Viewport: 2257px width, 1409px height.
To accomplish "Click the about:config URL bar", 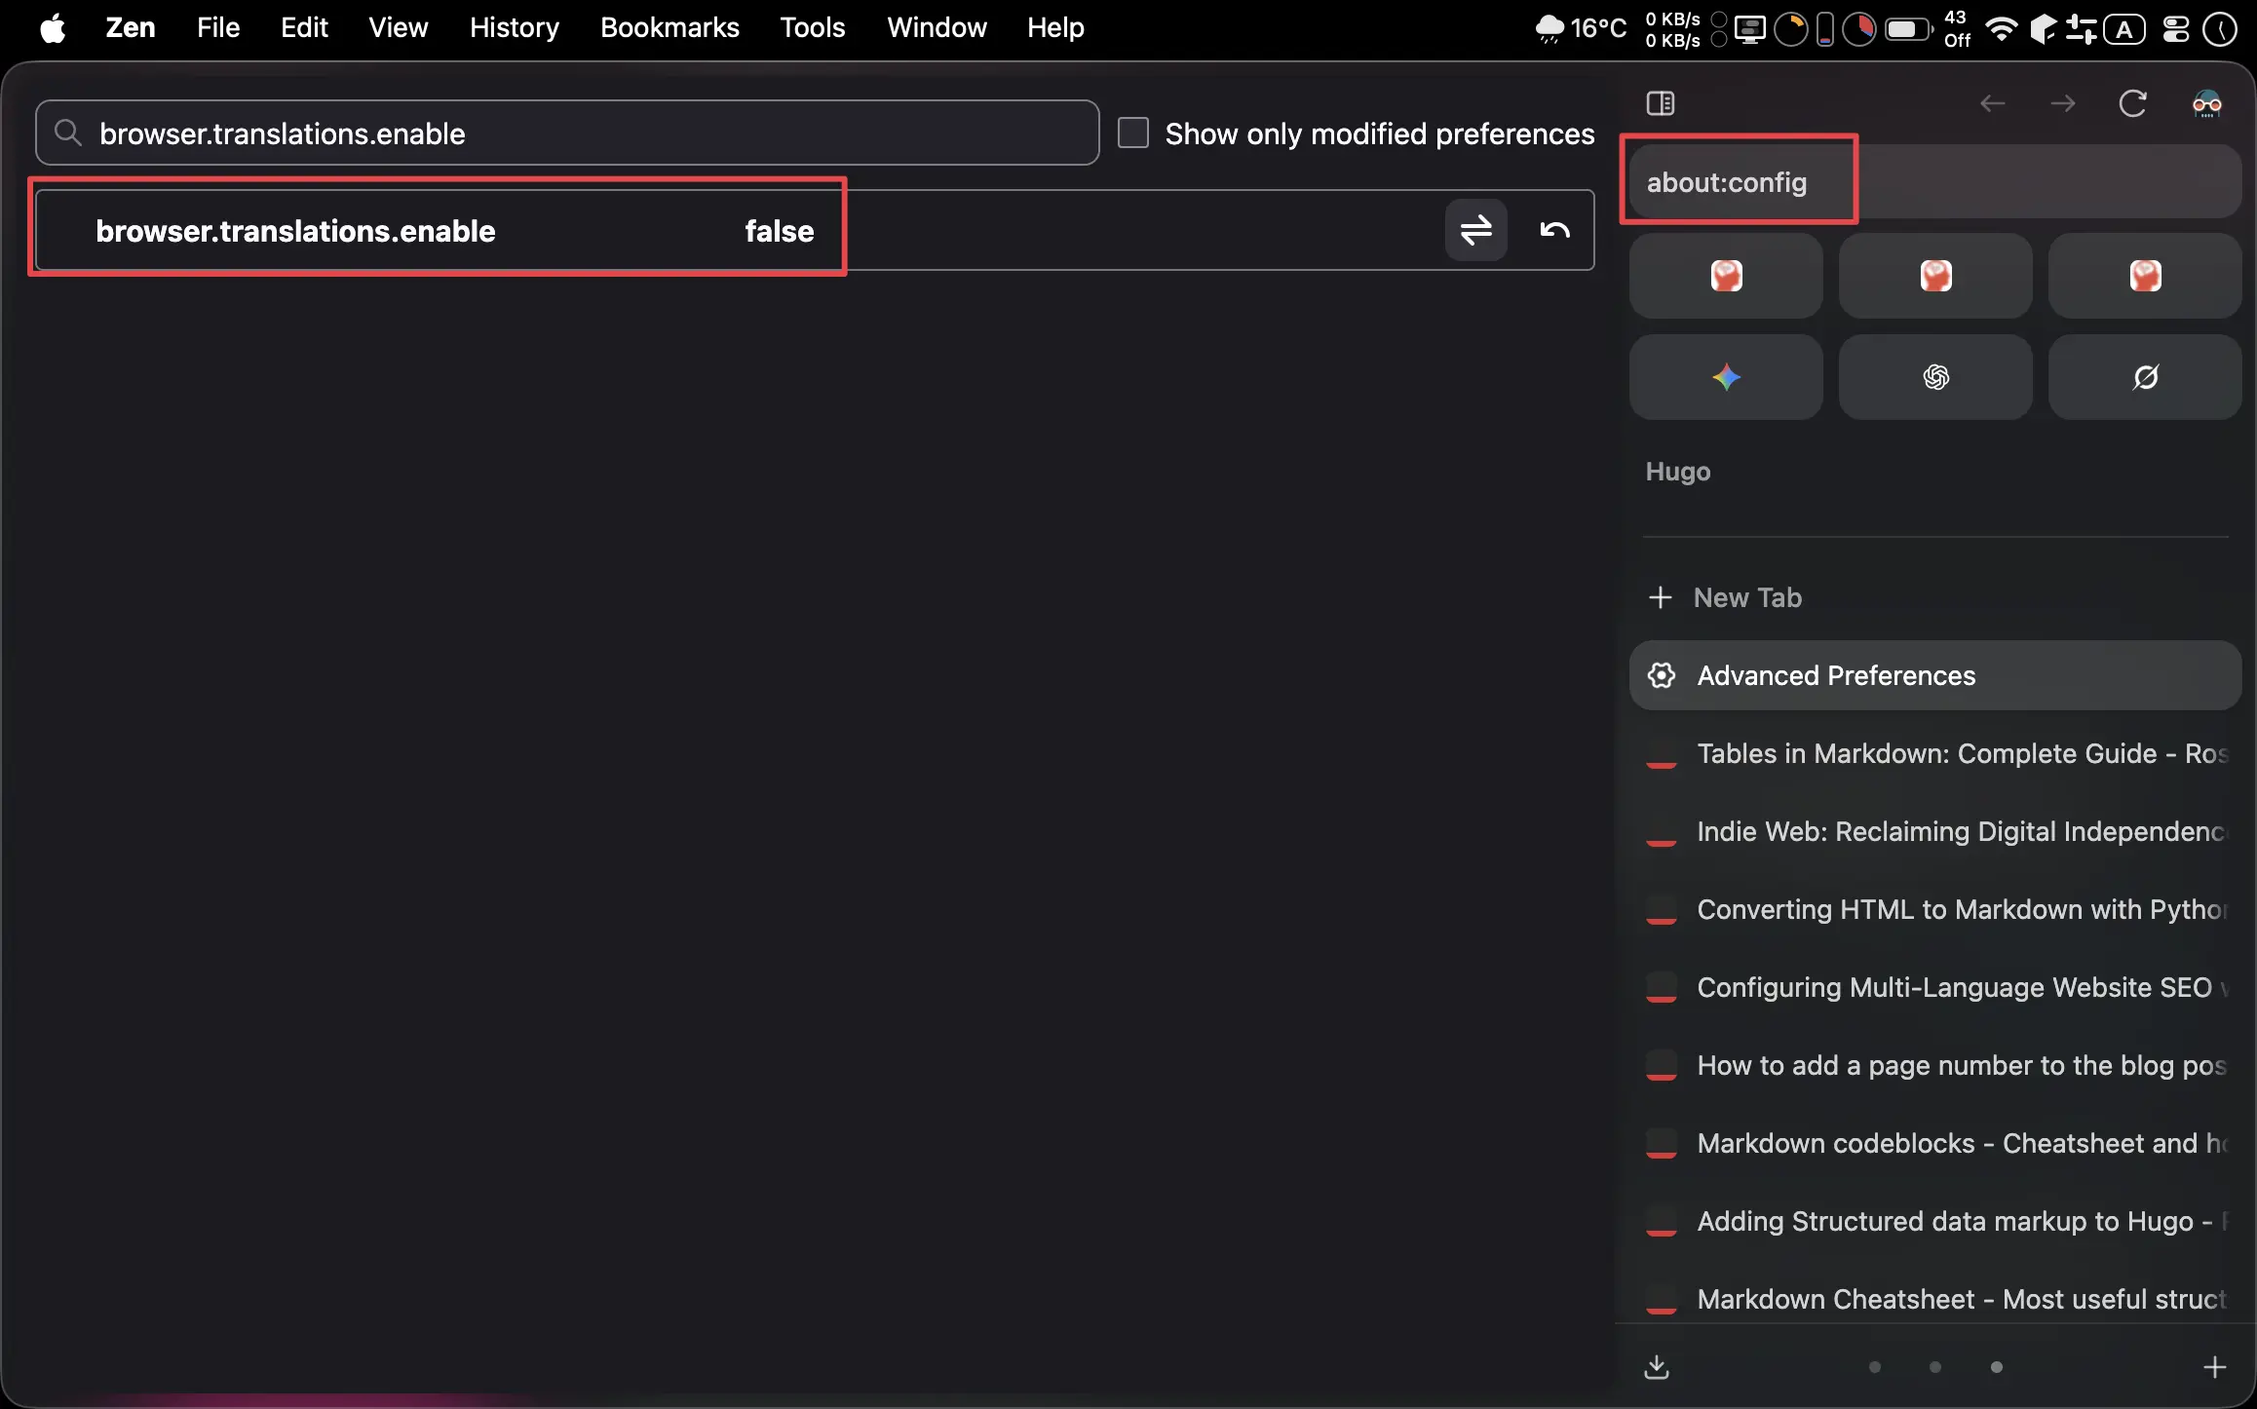I will point(1934,182).
